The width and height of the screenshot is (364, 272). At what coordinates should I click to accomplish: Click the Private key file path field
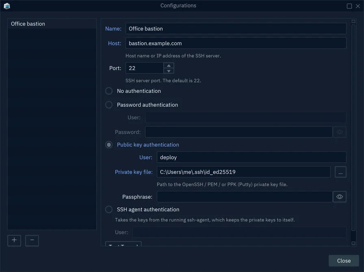click(244, 172)
